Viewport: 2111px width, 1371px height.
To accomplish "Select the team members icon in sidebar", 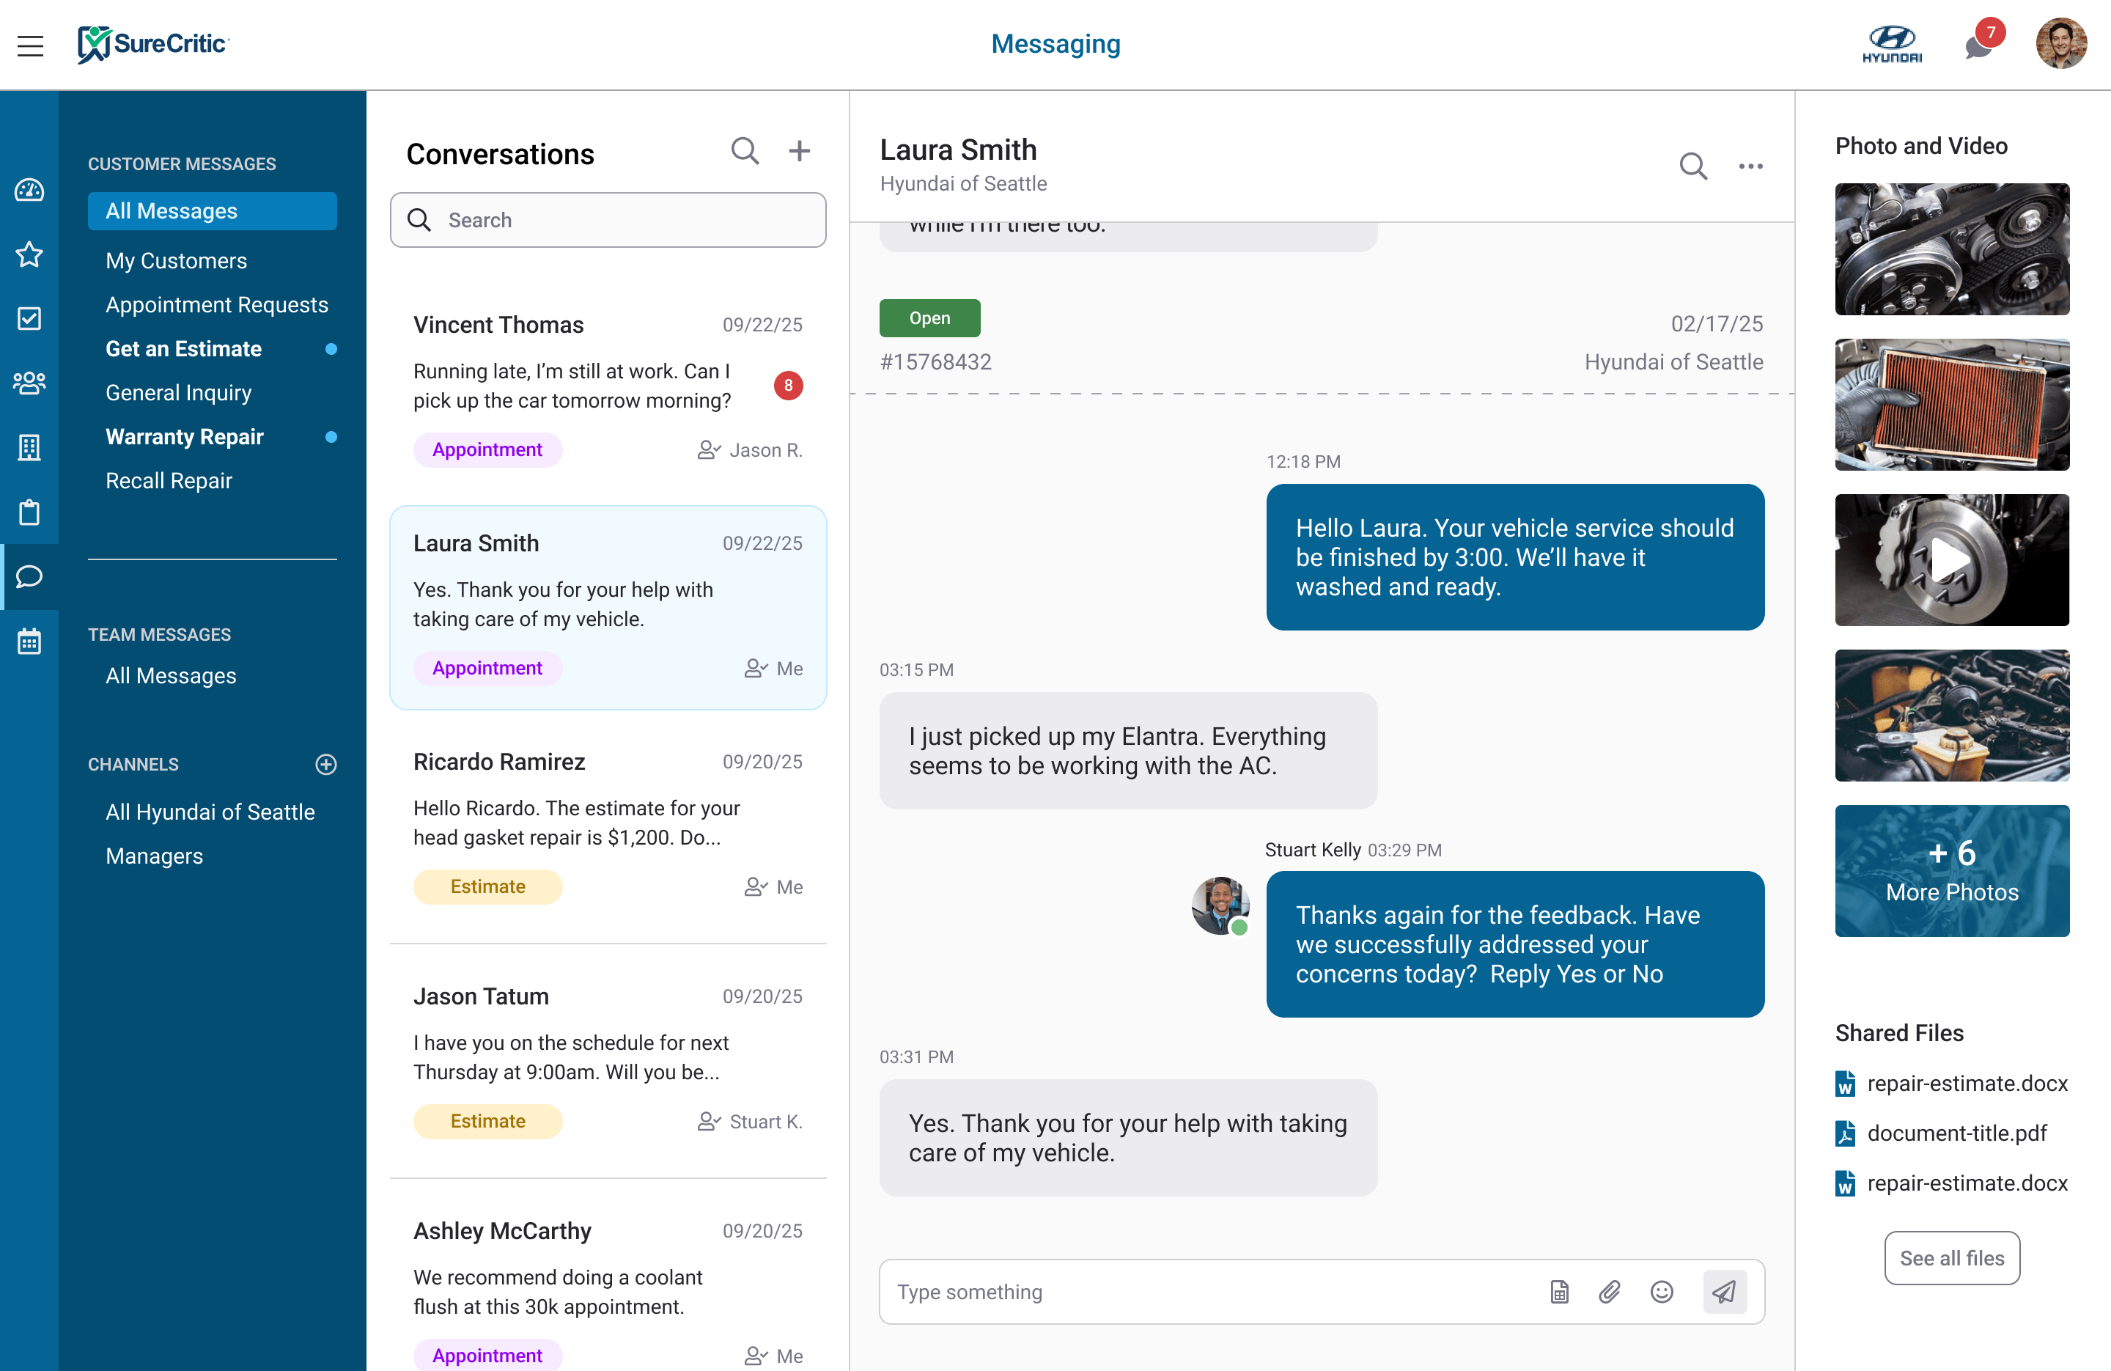I will 29,383.
